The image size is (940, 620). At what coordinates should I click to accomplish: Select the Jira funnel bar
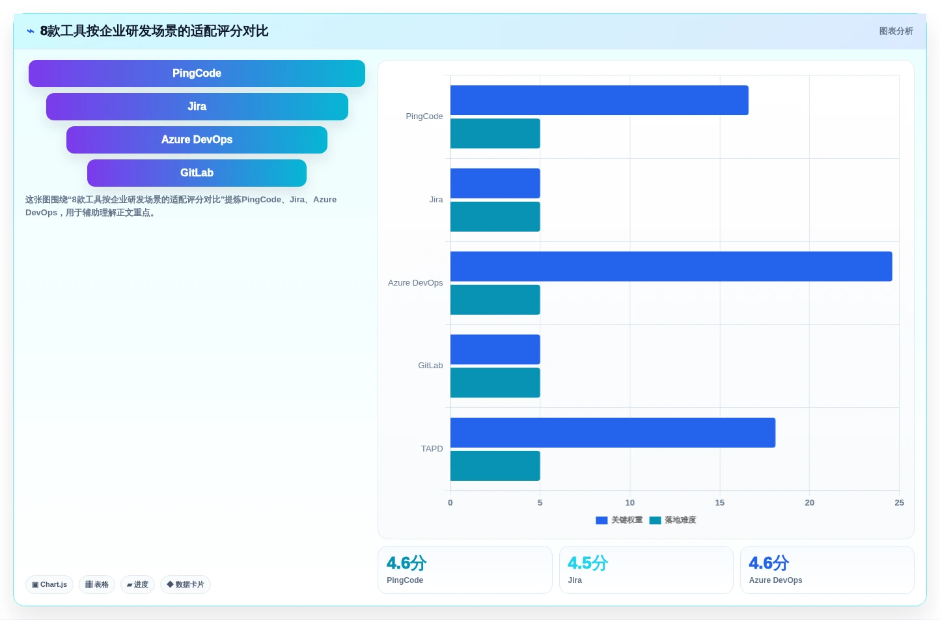pos(197,107)
